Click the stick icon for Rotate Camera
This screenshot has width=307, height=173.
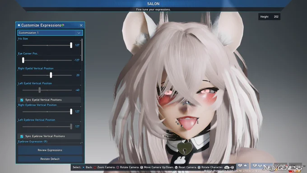(142, 167)
